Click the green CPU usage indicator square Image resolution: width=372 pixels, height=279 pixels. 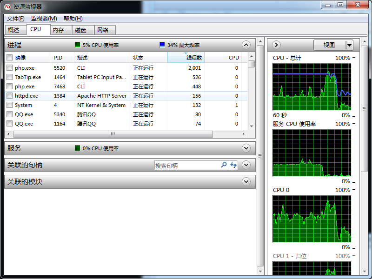[78, 45]
